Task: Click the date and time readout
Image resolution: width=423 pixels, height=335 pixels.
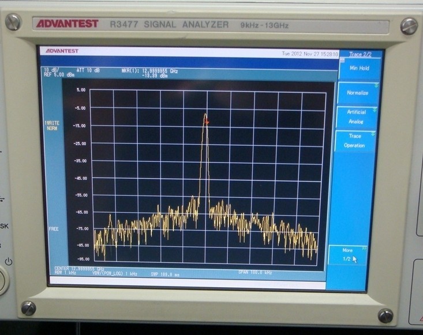Action: tap(310, 54)
